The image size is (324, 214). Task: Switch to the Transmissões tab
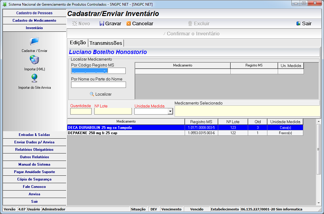106,43
